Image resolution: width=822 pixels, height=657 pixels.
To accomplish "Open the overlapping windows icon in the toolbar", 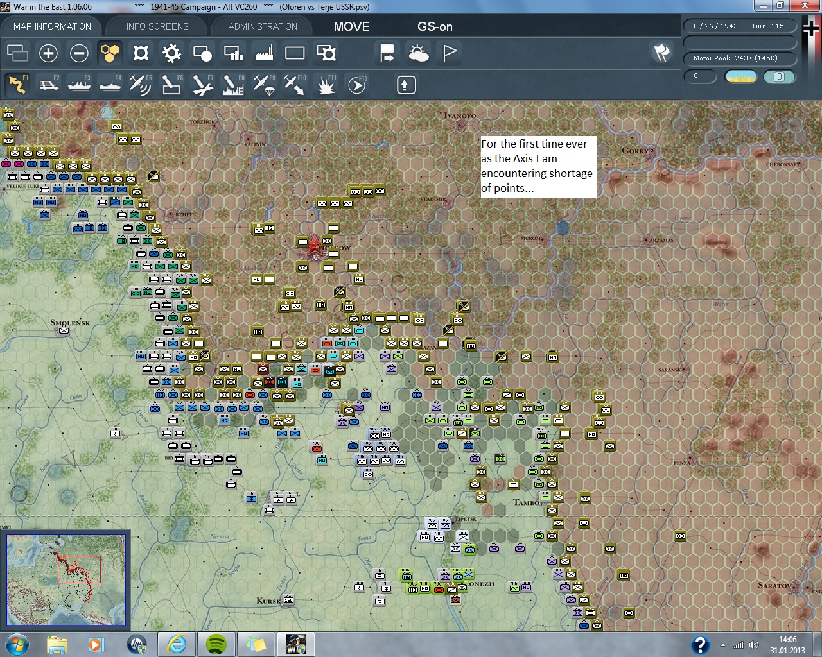I will point(17,53).
